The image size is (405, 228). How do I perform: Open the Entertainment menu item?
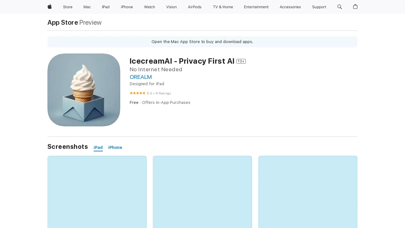[256, 7]
